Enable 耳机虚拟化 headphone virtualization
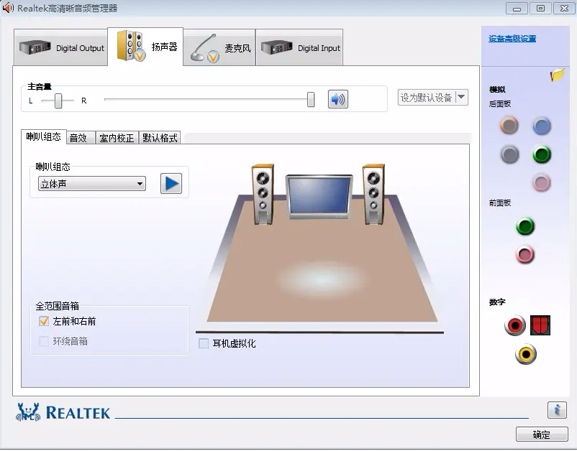Viewport: 577px width, 451px height. [x=204, y=343]
